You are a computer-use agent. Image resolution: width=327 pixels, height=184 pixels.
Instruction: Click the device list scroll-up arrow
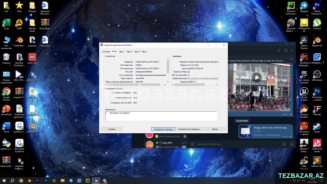(x=168, y=59)
